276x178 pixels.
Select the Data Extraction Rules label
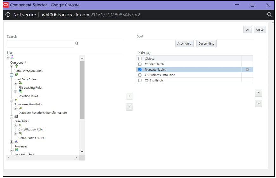[x=29, y=71]
